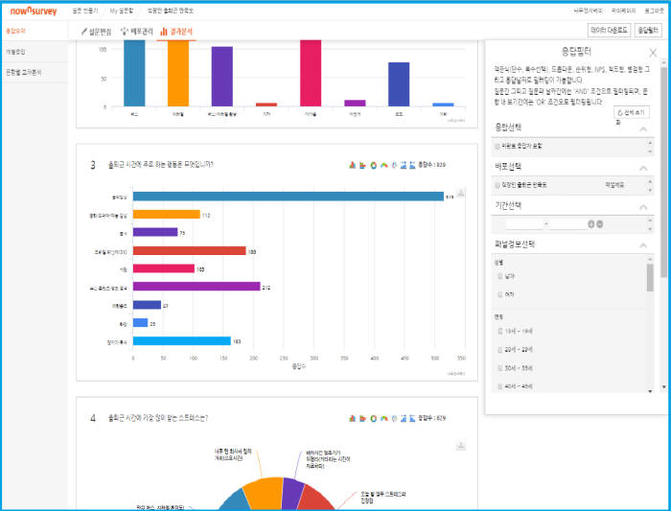Close the 응답필터 panel

tap(653, 53)
